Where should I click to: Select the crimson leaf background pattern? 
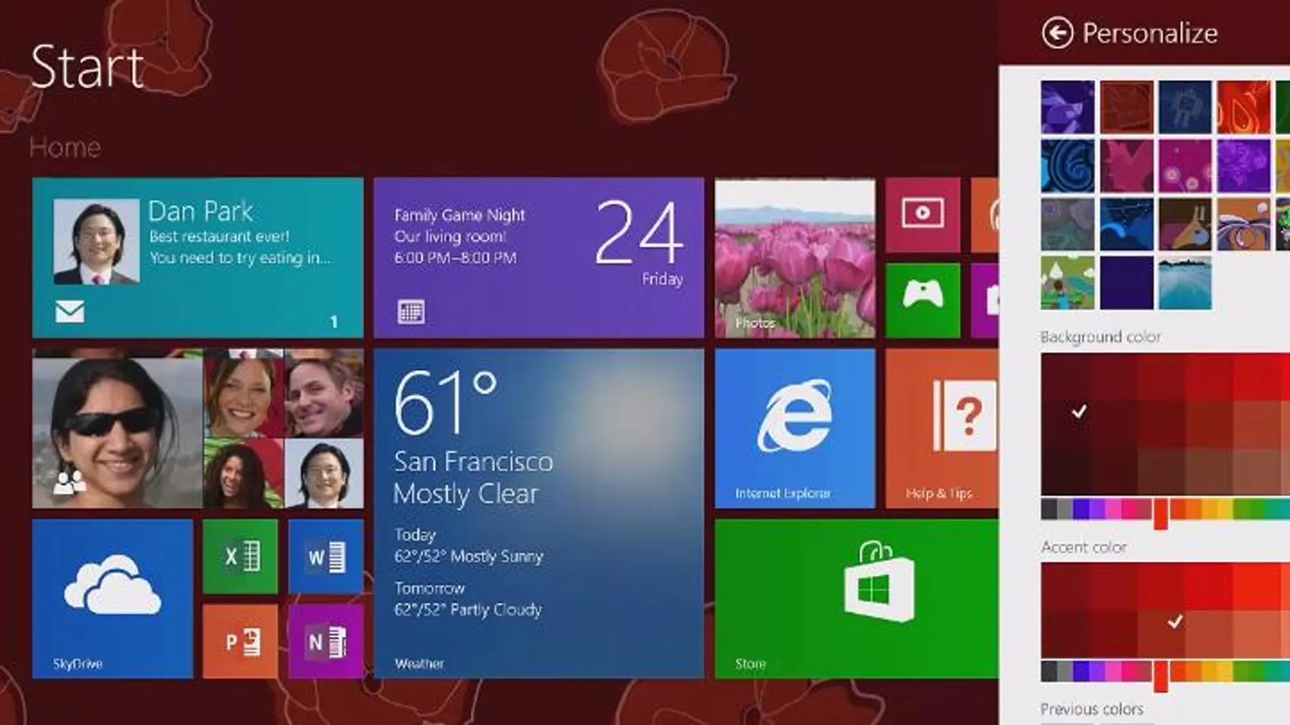(1126, 166)
